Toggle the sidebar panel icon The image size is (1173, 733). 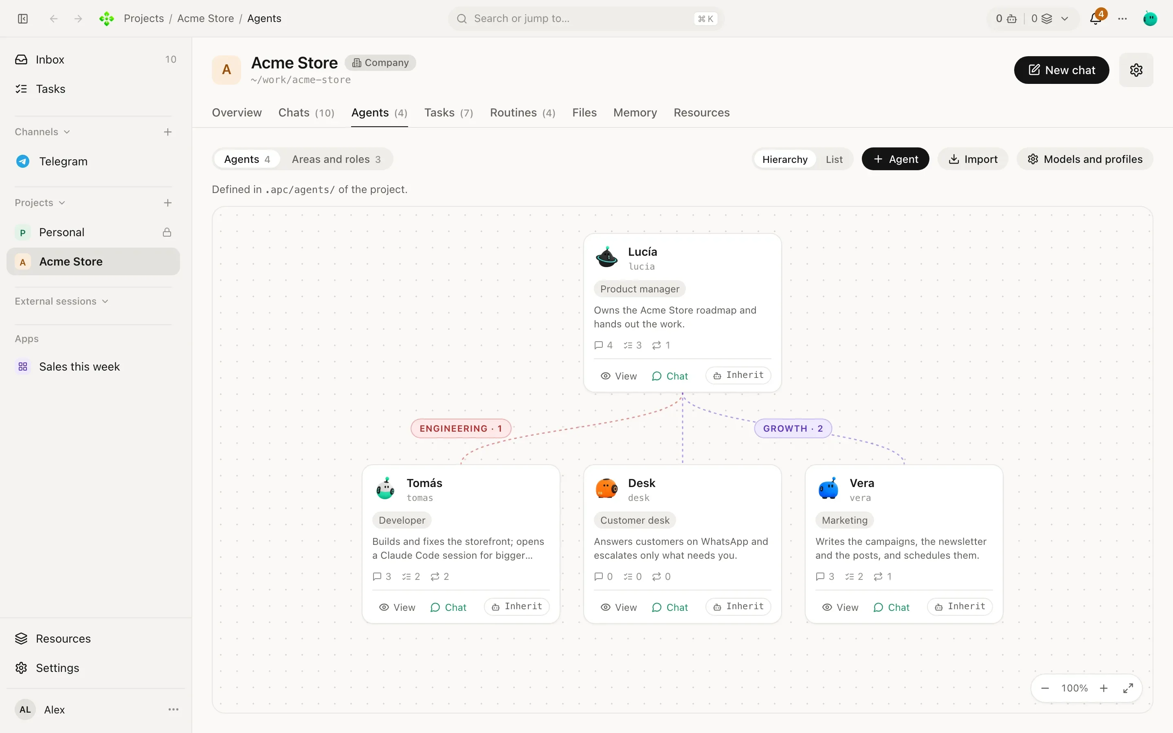(x=23, y=18)
